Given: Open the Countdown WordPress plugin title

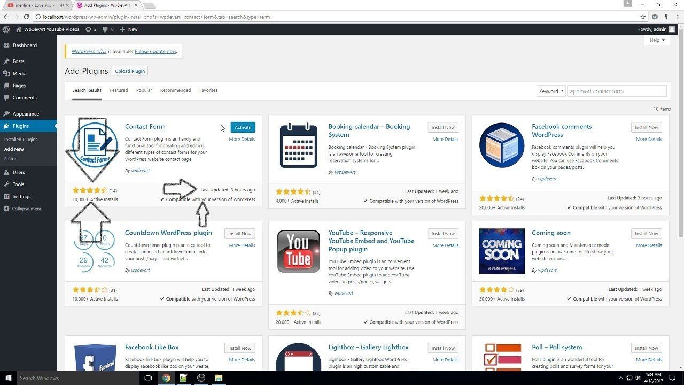Looking at the screenshot, I should point(168,233).
